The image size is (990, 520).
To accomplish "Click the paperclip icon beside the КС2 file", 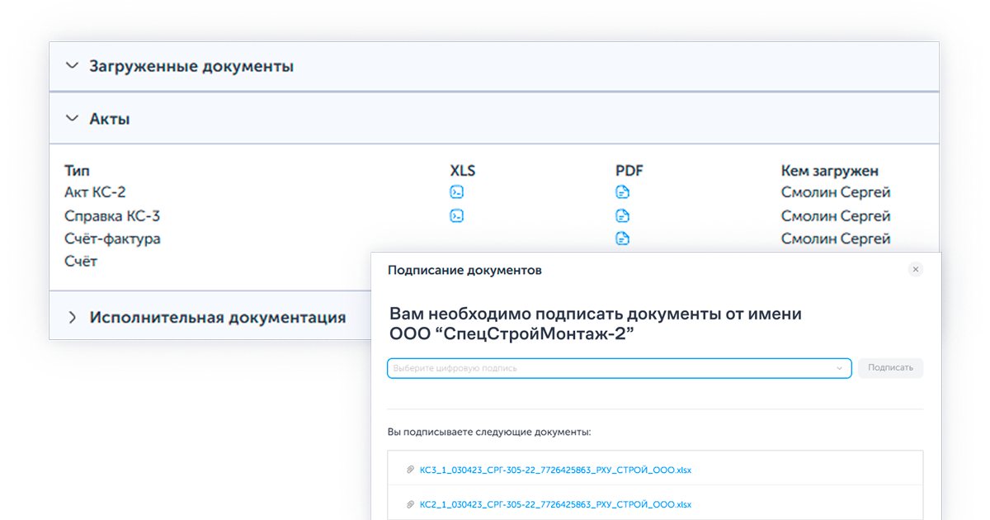I will coord(410,504).
